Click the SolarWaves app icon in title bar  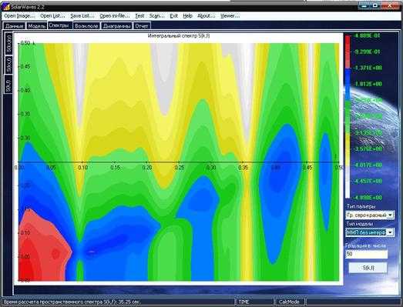click(6, 6)
